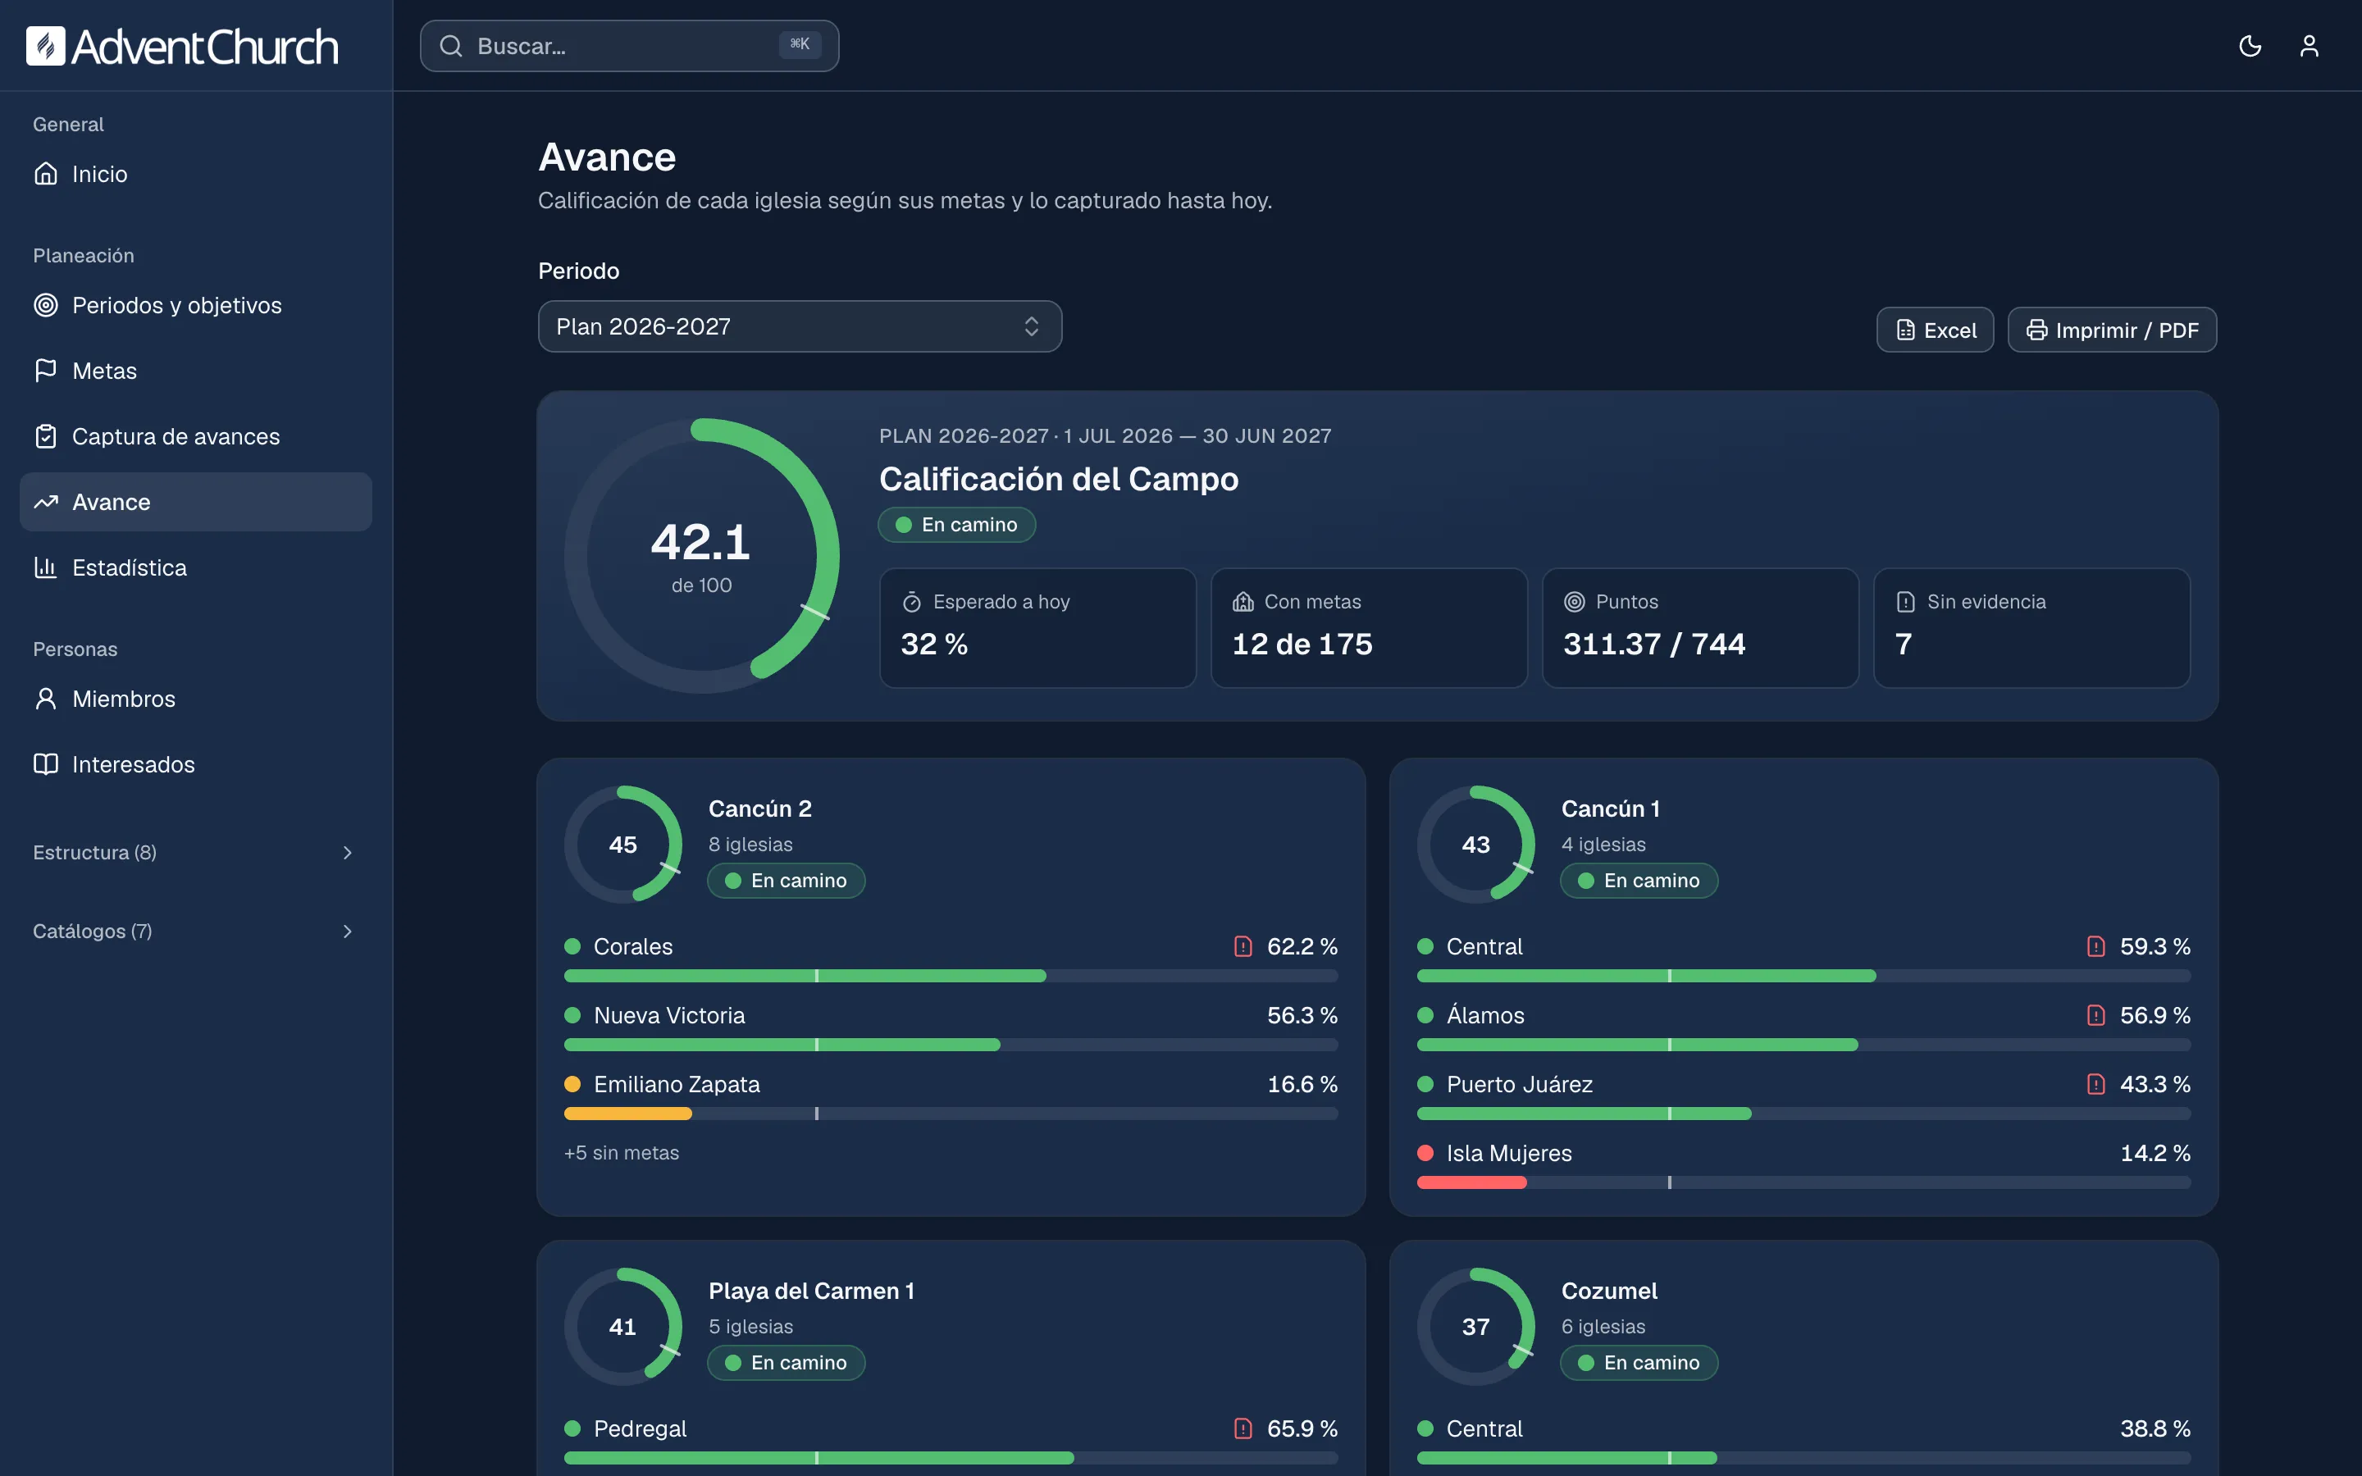
Task: Click the no-evidence icon beside Pedregal
Action: coord(1243,1428)
